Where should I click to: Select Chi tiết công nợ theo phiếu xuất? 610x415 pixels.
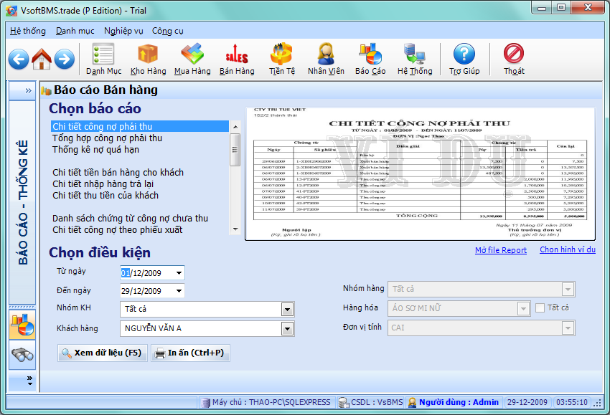tap(140, 229)
